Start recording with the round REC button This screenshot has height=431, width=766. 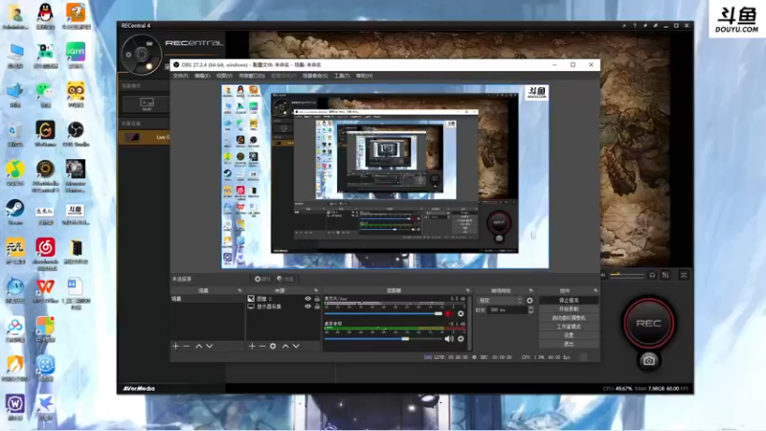tap(649, 323)
